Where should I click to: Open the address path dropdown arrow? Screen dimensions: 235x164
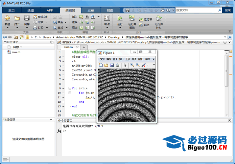pos(225,37)
